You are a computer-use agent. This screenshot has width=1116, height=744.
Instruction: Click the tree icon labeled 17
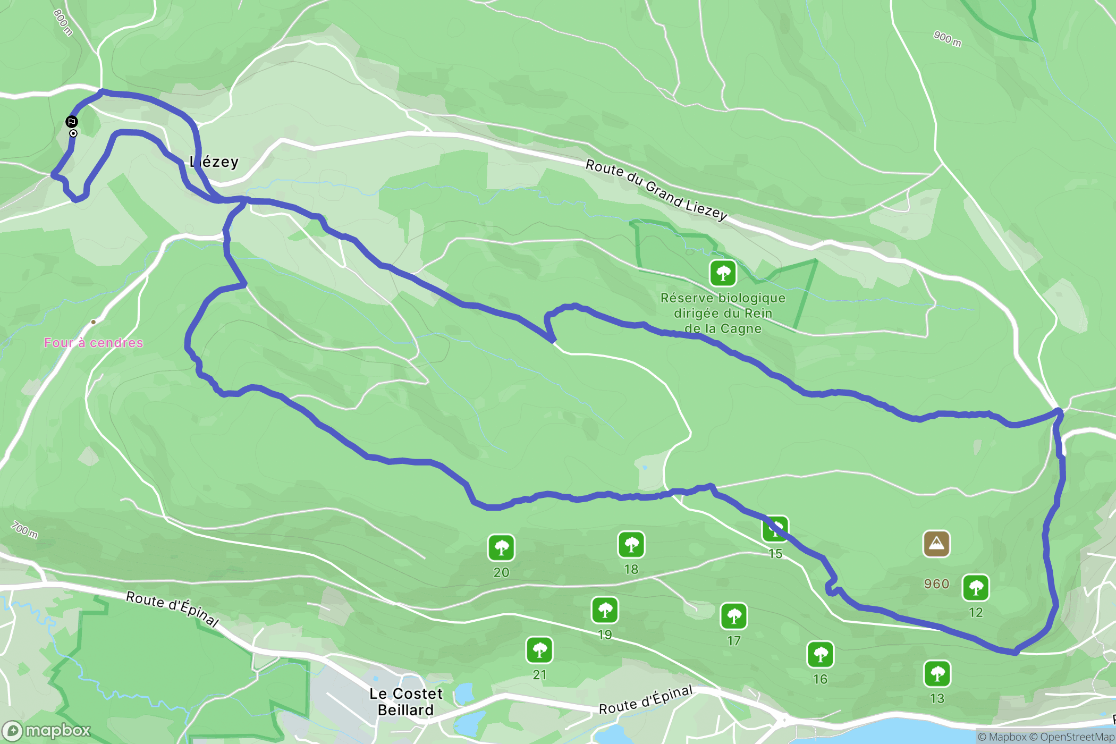(734, 616)
